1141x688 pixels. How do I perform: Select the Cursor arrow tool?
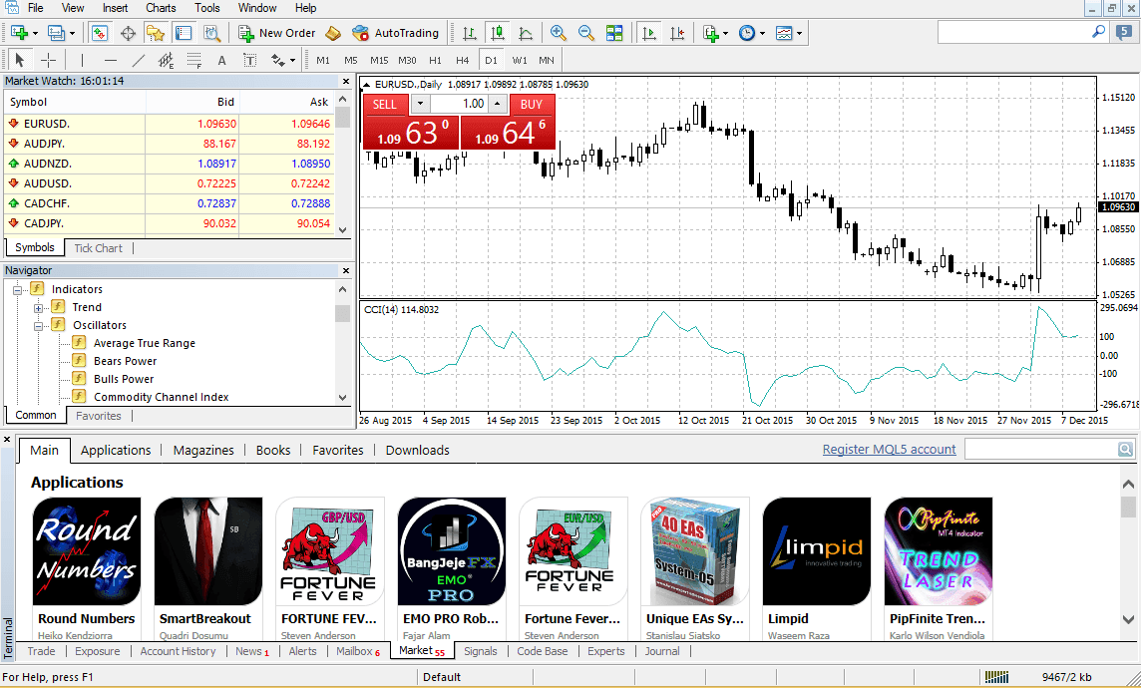tap(20, 61)
